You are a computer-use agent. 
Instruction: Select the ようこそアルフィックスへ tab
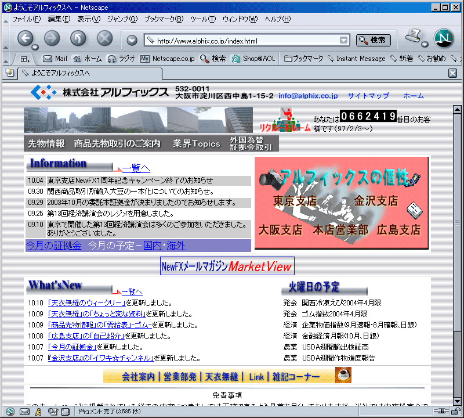point(90,73)
